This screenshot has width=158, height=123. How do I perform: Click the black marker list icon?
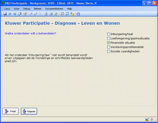[36, 14]
